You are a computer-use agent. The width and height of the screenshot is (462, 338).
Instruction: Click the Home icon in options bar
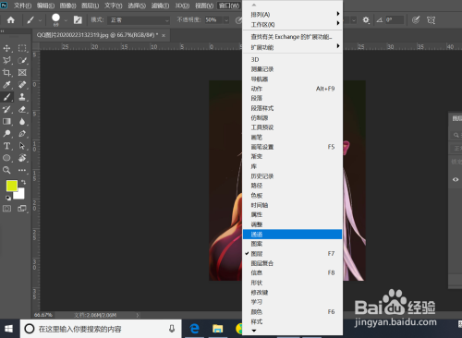tap(11, 20)
